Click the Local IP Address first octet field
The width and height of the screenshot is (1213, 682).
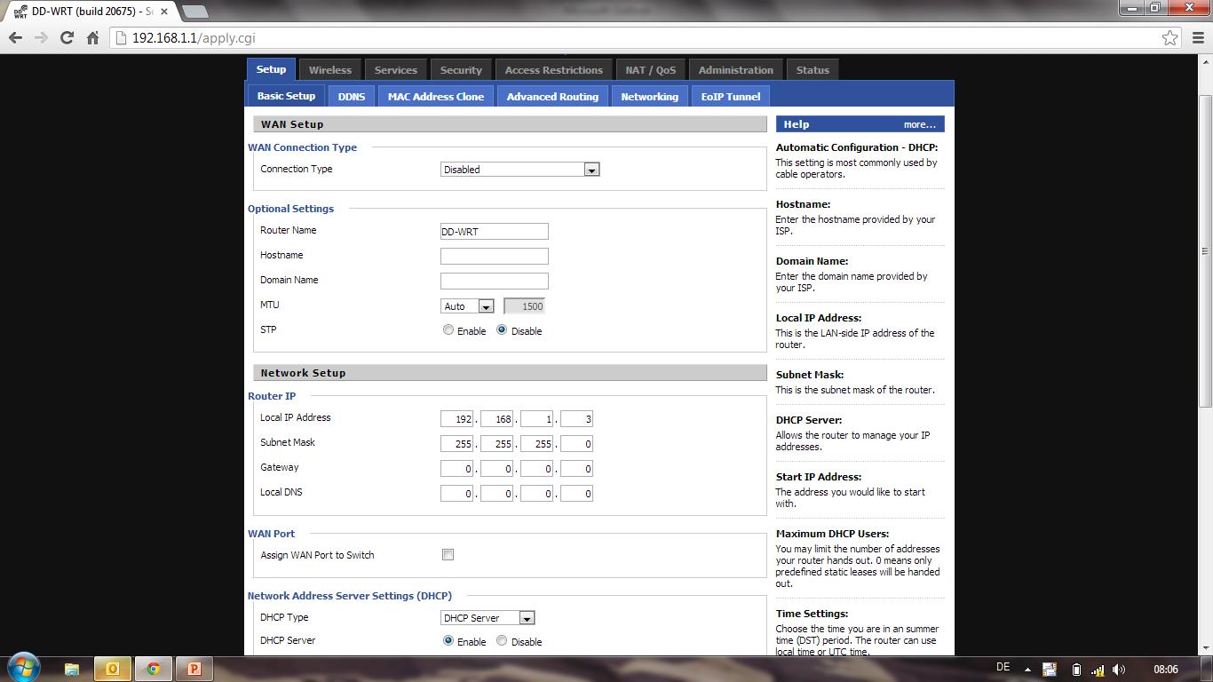[456, 418]
